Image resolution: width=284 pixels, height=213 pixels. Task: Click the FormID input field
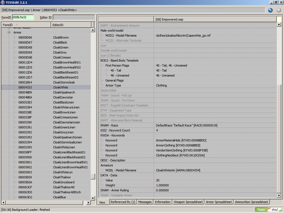click(23, 17)
